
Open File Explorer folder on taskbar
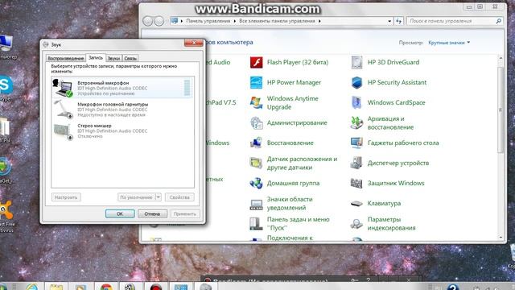(56, 287)
